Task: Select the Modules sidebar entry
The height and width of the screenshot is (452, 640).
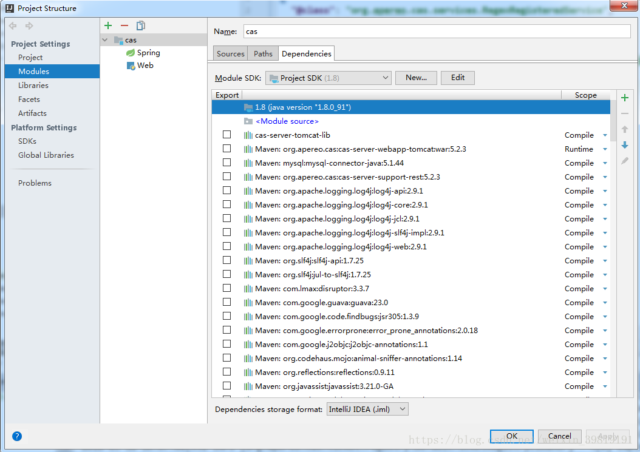Action: click(52, 72)
